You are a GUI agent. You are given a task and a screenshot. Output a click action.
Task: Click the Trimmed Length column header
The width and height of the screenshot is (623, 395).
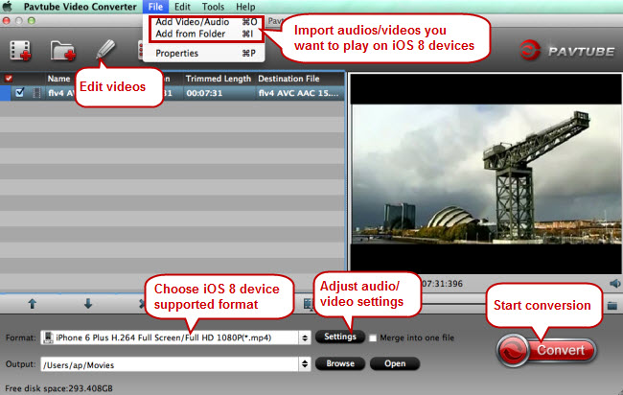point(219,79)
